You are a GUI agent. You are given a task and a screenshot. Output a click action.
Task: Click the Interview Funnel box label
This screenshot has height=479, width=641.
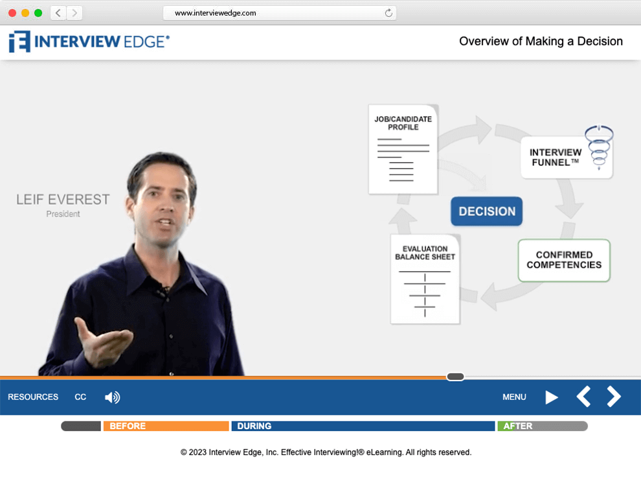tap(555, 158)
